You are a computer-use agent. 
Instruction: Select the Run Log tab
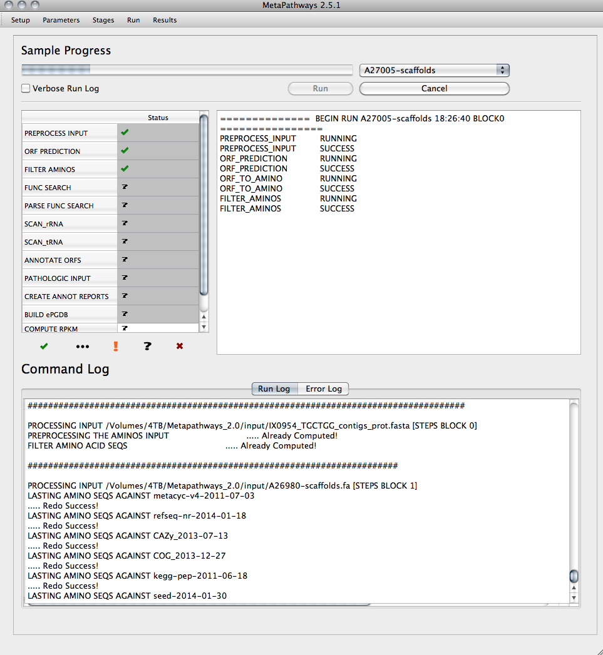pyautogui.click(x=274, y=388)
